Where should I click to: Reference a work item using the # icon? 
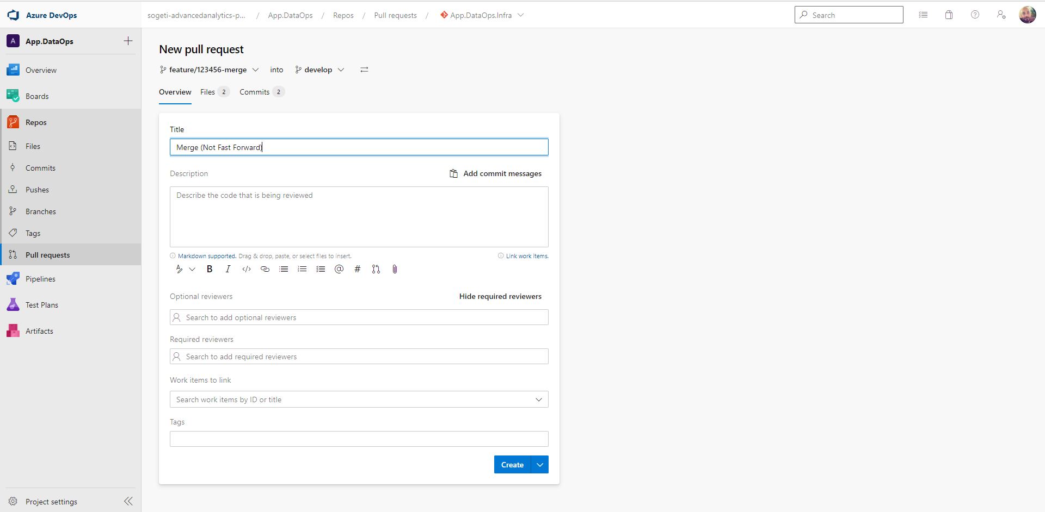tap(358, 269)
